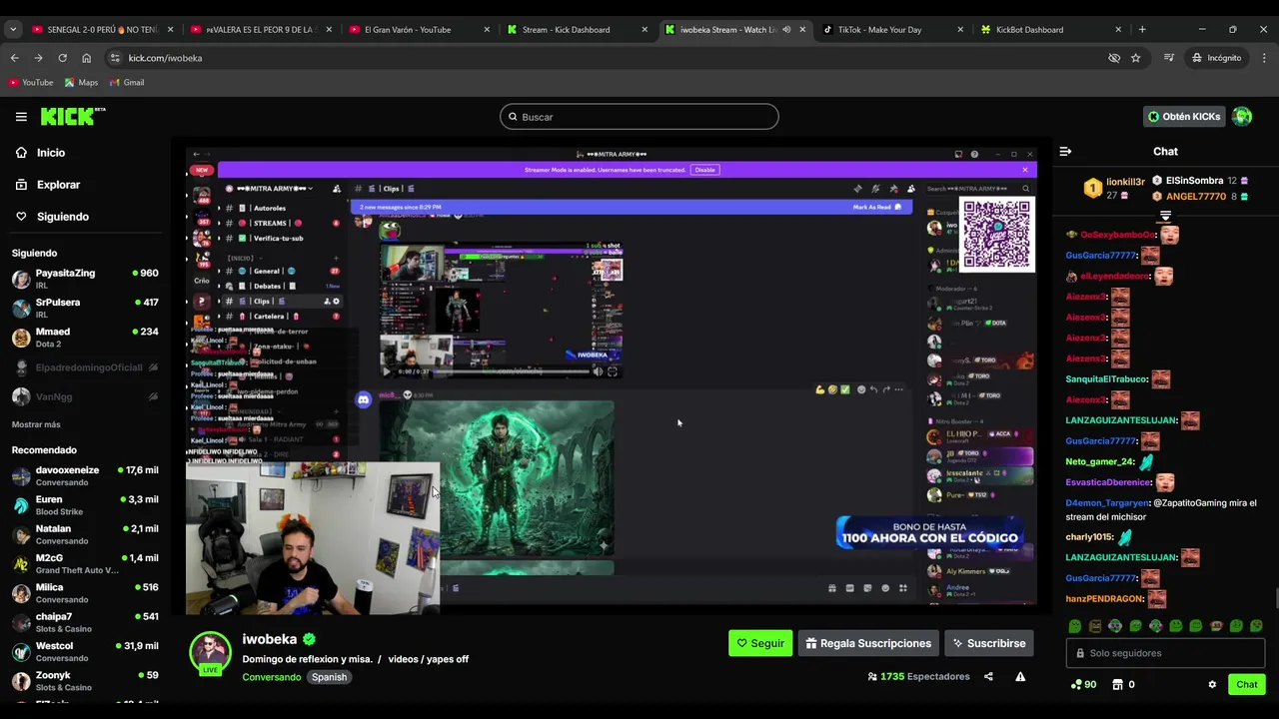Open SrPulsera followed channel
This screenshot has height=719, width=1279.
tap(85, 308)
